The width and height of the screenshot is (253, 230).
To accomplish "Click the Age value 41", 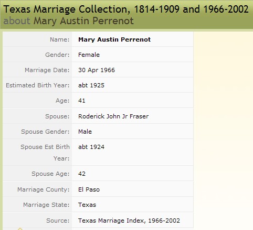I will click(x=82, y=101).
